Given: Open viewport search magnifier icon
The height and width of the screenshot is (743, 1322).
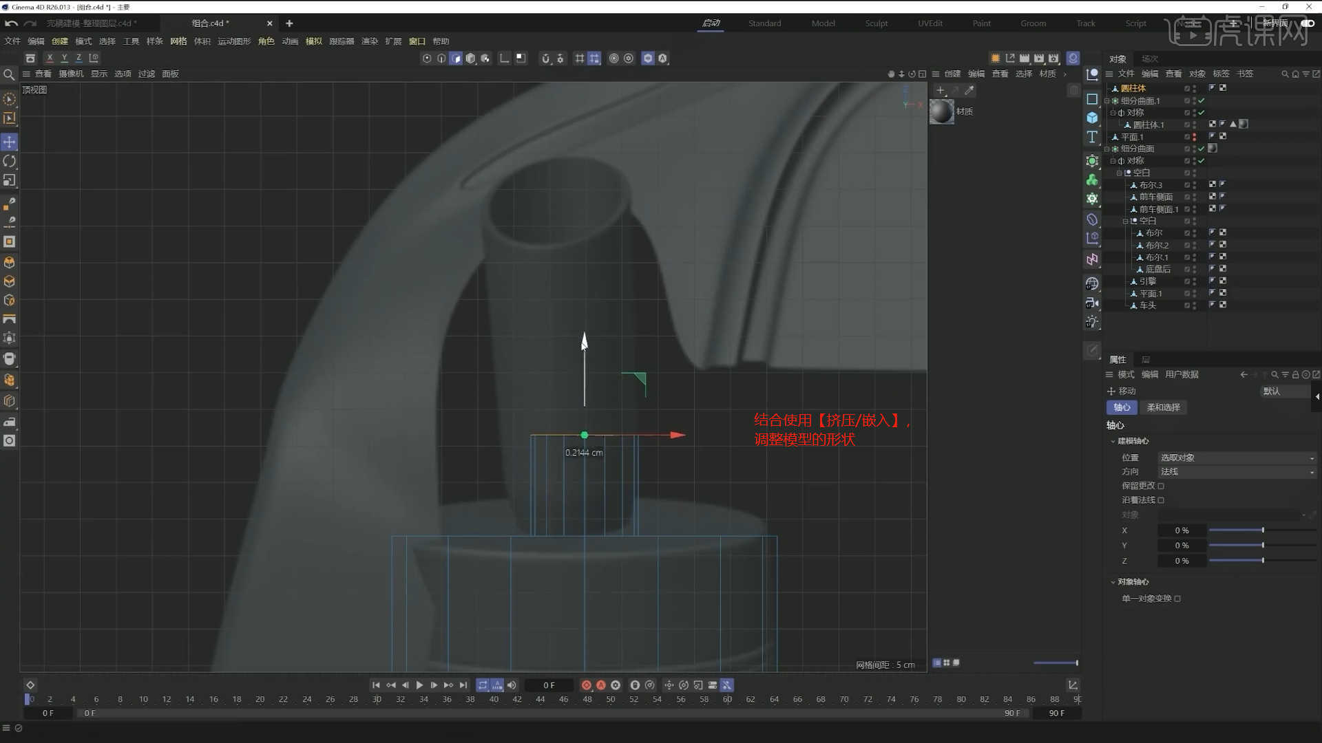Looking at the screenshot, I should pyautogui.click(x=9, y=74).
